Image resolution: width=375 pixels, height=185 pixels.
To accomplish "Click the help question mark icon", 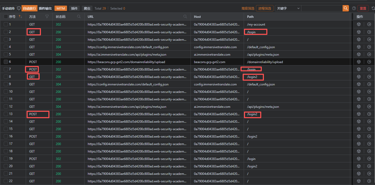I will tap(354, 8).
